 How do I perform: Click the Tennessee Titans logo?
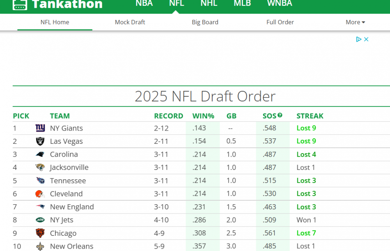[x=40, y=181]
